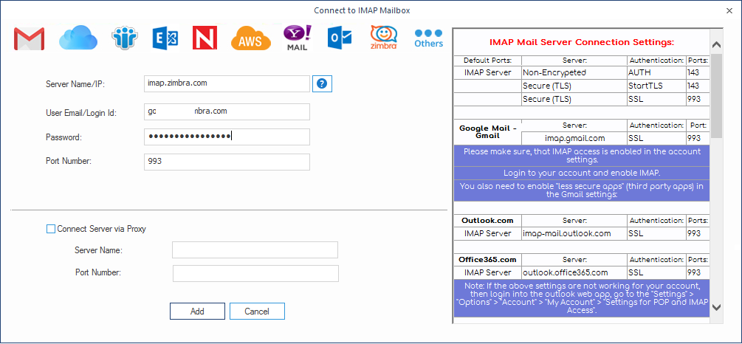This screenshot has width=742, height=344.
Task: Enable Connect Server via Proxy checkbox
Action: (51, 229)
